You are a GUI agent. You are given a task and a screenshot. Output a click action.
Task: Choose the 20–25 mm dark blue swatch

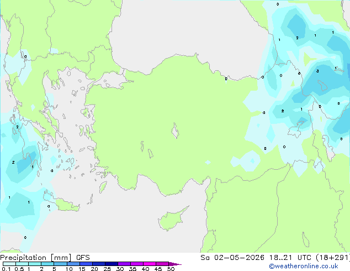[x=99, y=264]
